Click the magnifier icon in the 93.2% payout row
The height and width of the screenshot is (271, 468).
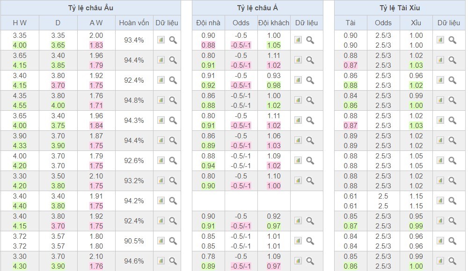point(173,180)
